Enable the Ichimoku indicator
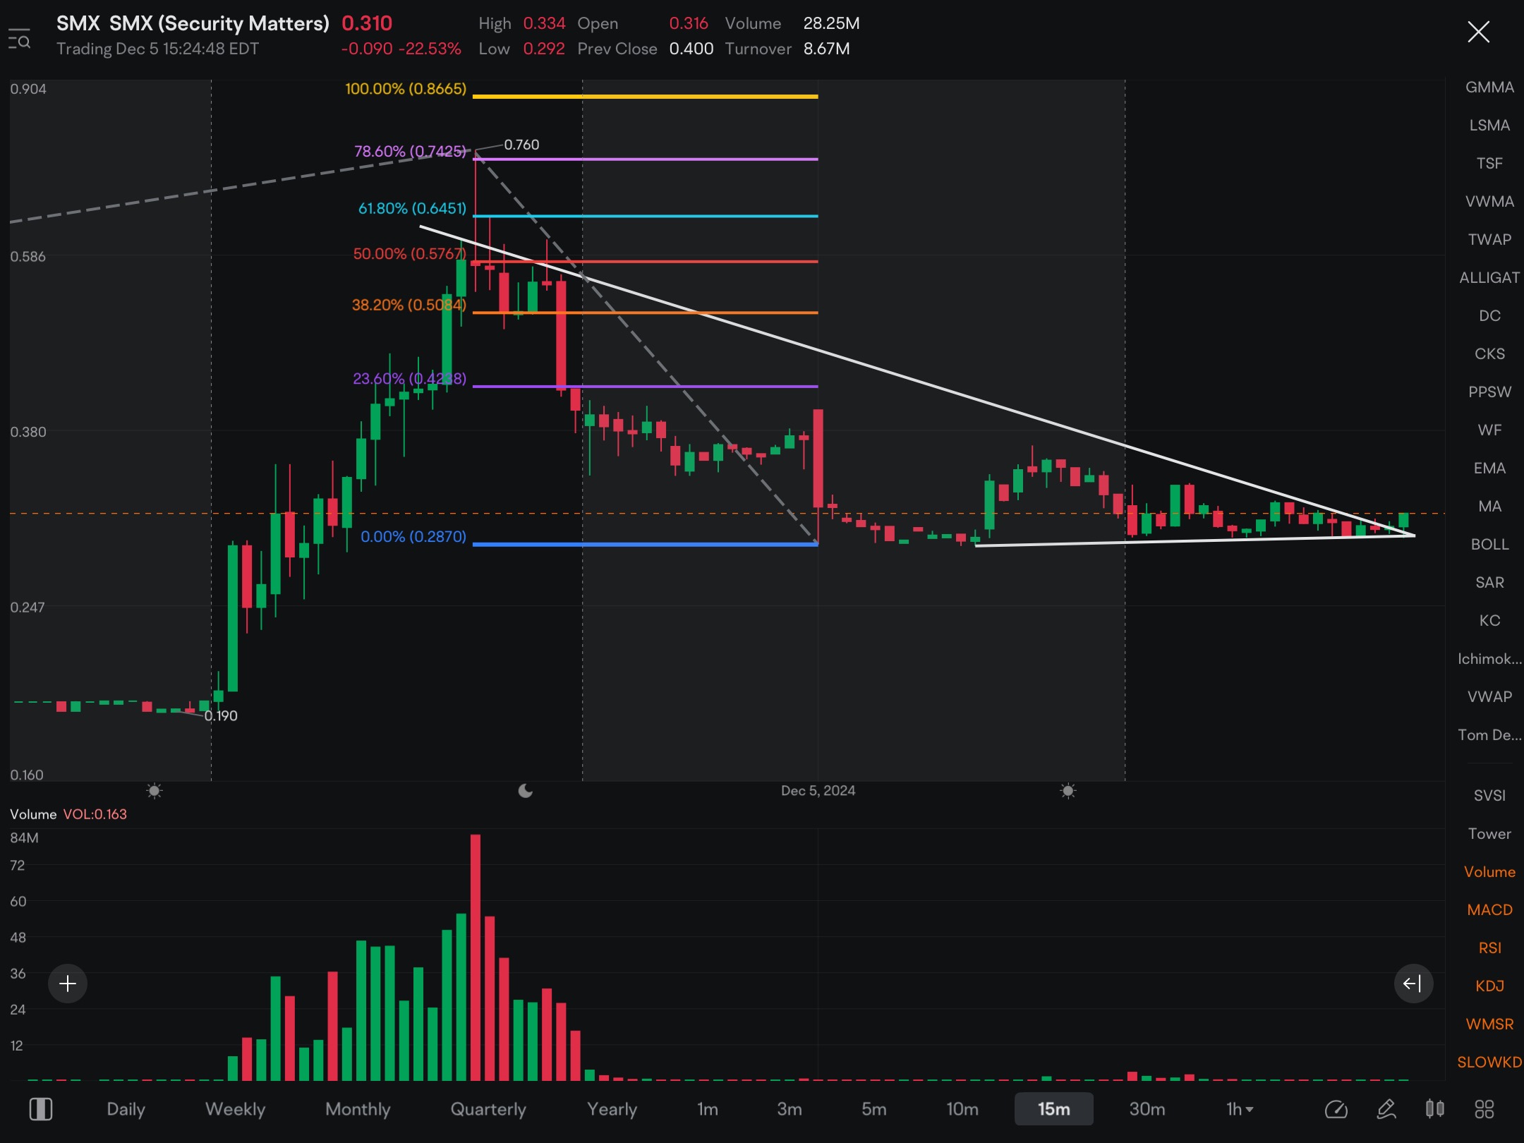1524x1143 pixels. pos(1489,659)
